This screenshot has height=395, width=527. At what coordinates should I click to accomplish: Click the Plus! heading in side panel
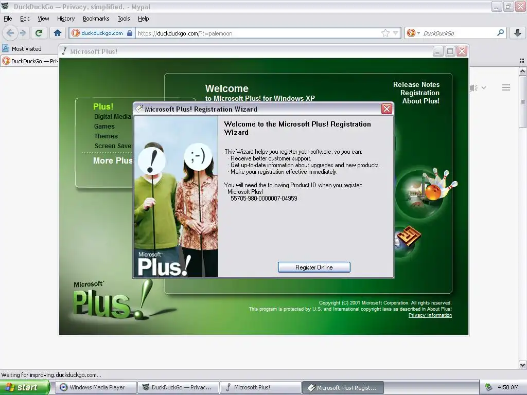tap(103, 106)
